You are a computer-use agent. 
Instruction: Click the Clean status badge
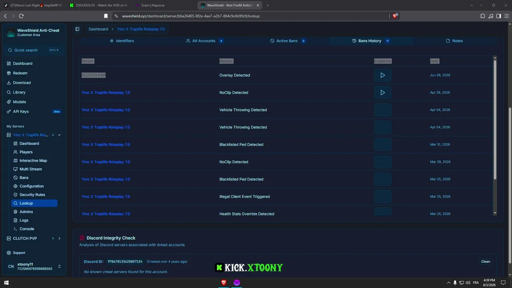click(x=486, y=262)
